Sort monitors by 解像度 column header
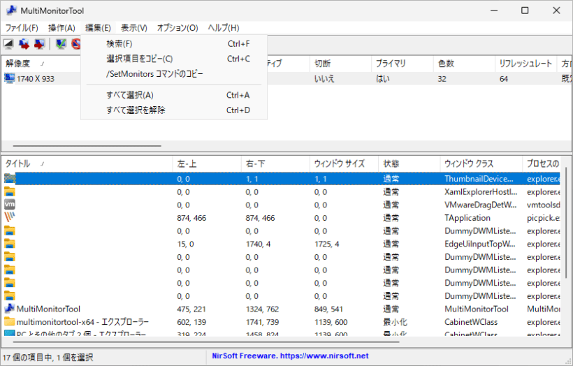 point(41,64)
